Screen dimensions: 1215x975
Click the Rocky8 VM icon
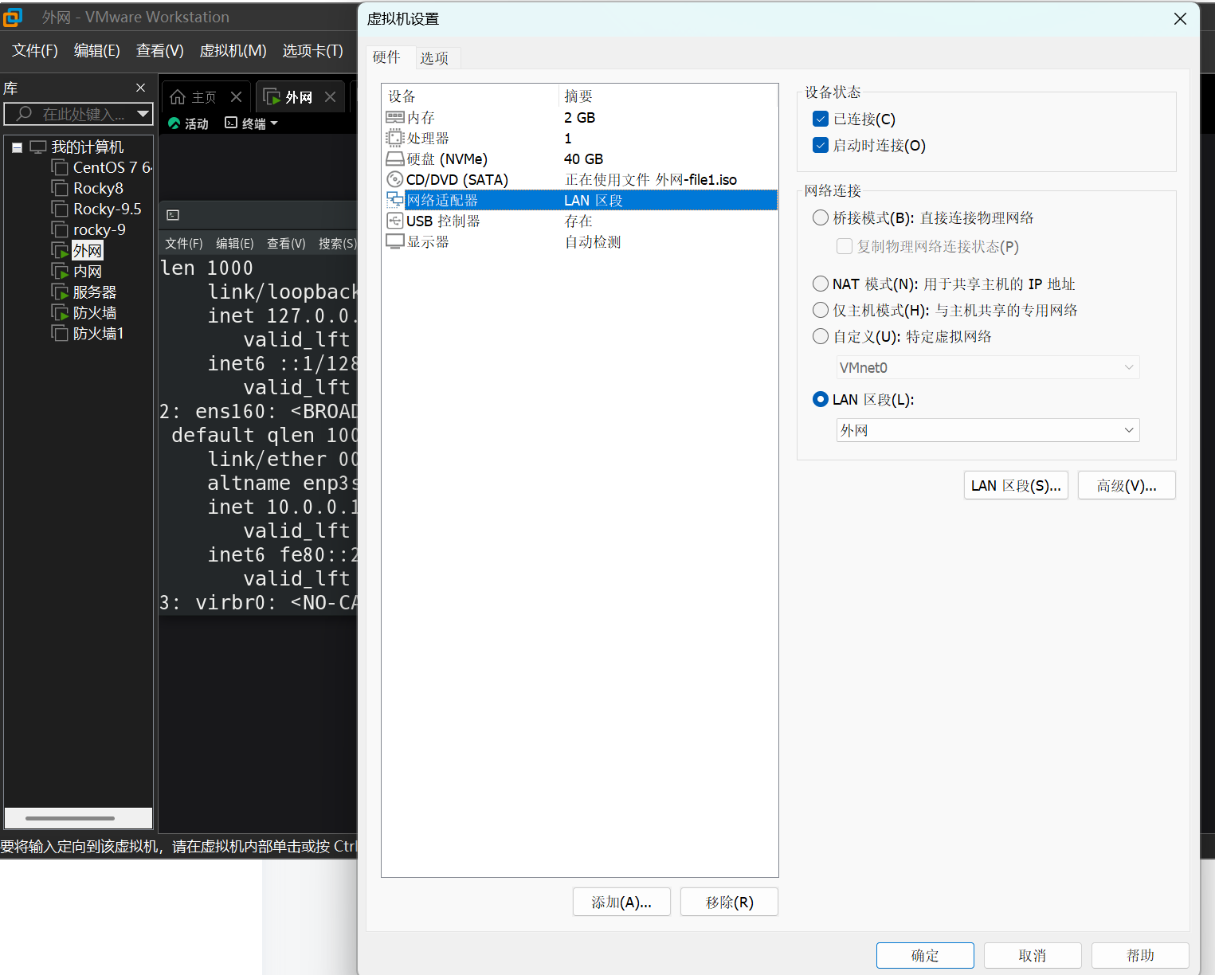60,188
